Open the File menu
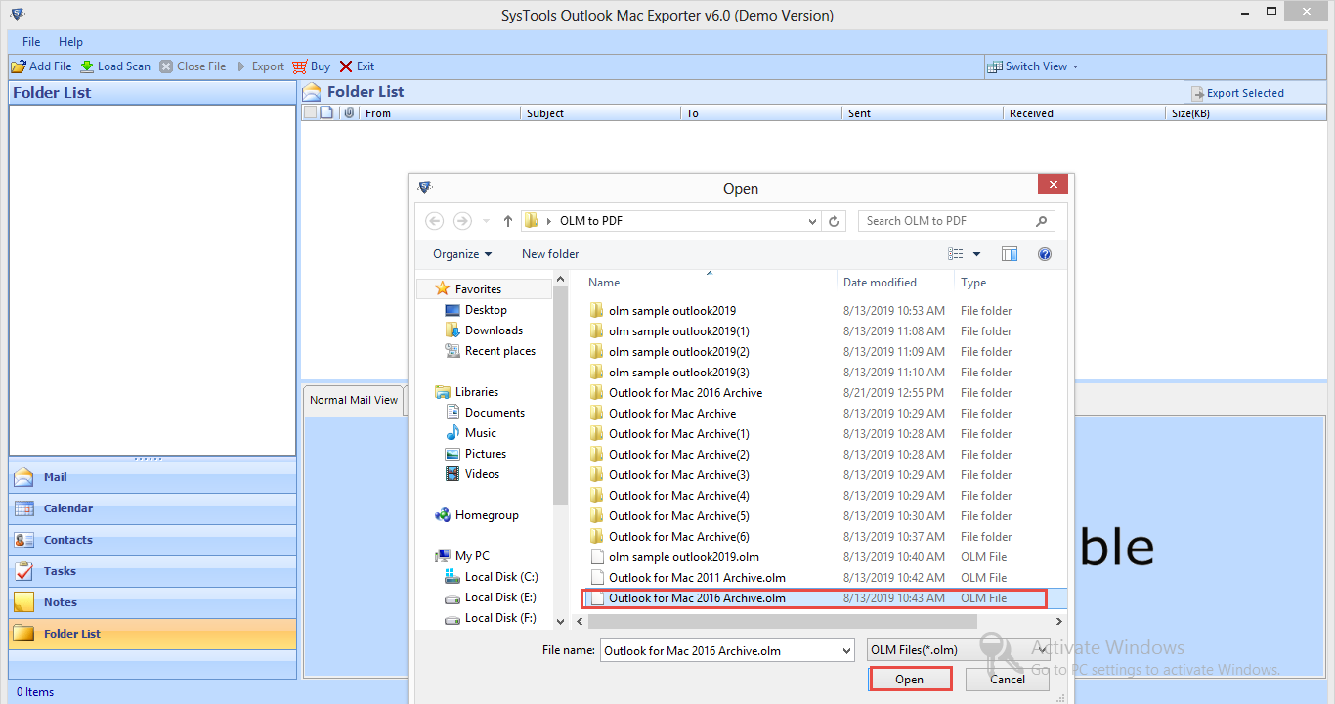The image size is (1335, 704). 31,42
